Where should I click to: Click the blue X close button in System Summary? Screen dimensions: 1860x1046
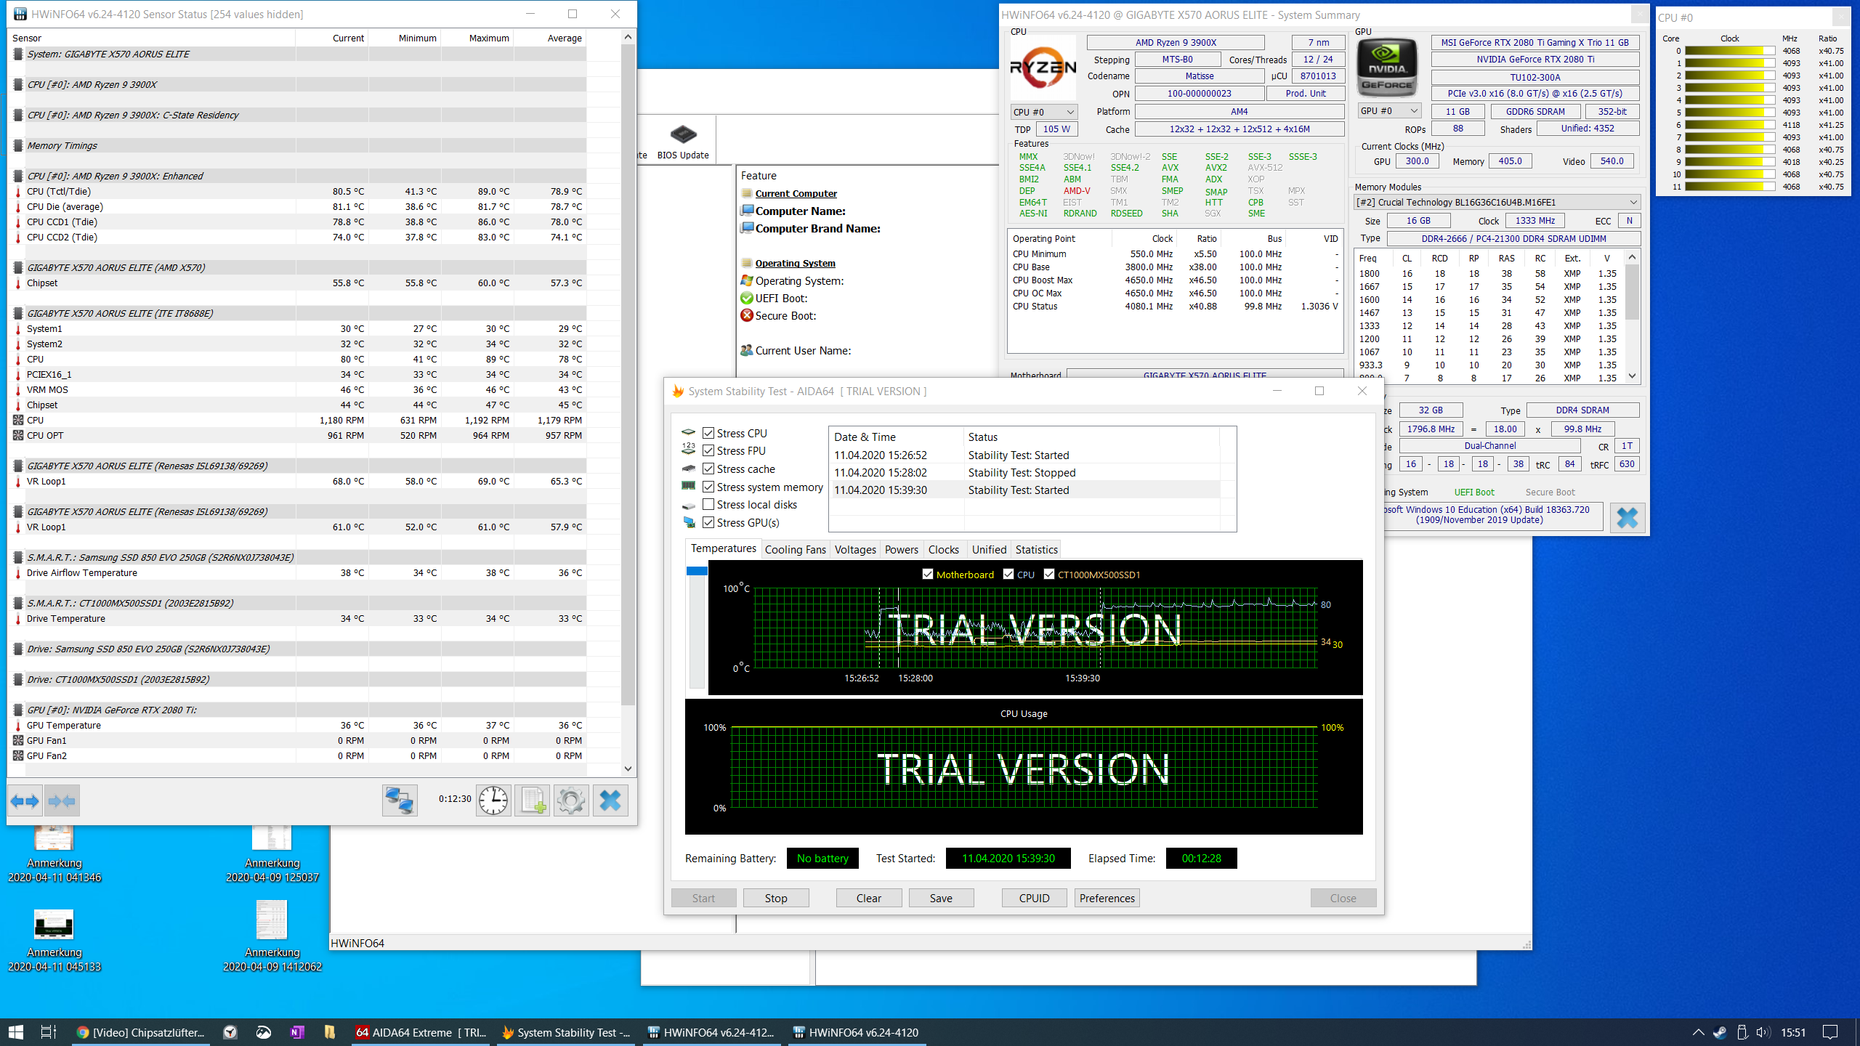[1627, 518]
